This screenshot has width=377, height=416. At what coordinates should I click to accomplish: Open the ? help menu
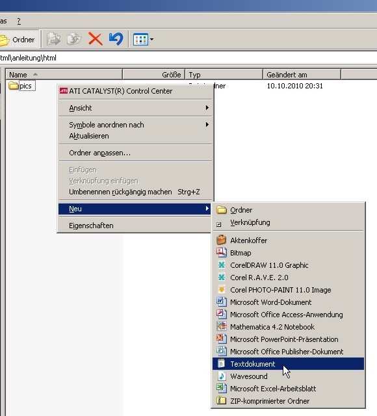tap(19, 21)
